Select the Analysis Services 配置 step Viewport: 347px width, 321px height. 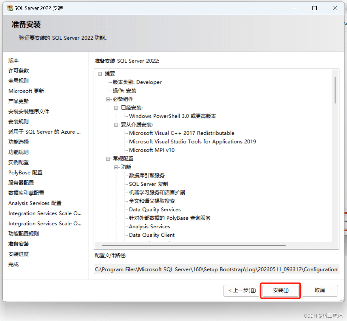[x=35, y=203]
